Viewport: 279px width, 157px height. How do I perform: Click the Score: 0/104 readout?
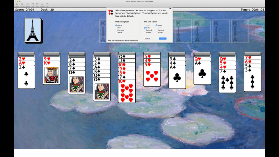tap(24, 10)
